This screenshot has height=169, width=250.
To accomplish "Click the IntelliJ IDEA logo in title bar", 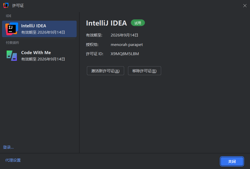I will (x=6, y=5).
